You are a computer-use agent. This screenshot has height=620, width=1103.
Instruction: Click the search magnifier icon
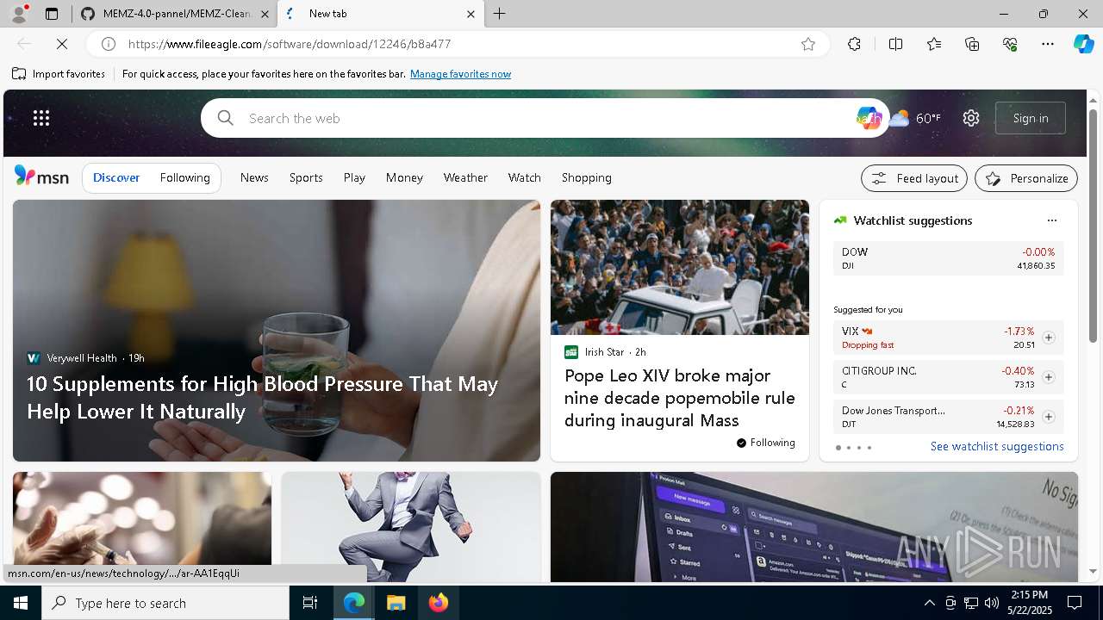point(226,118)
